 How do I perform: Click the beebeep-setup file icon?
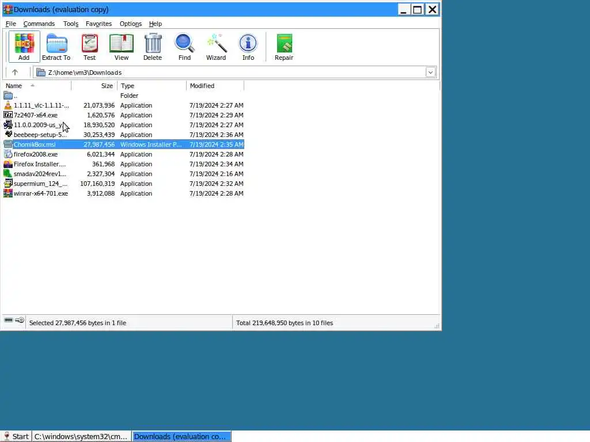click(8, 135)
